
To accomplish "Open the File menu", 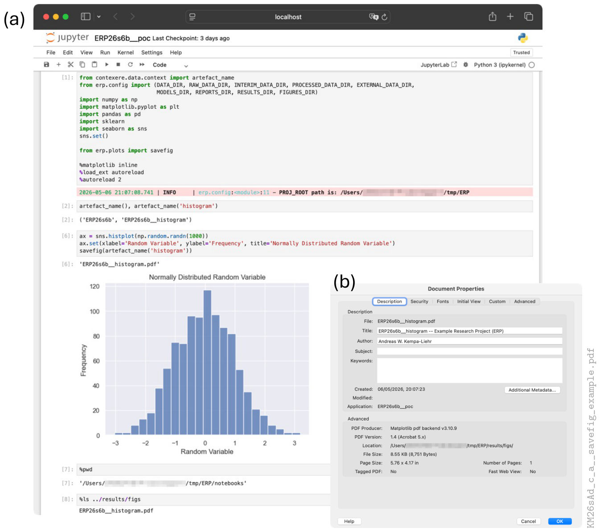I will click(x=51, y=52).
